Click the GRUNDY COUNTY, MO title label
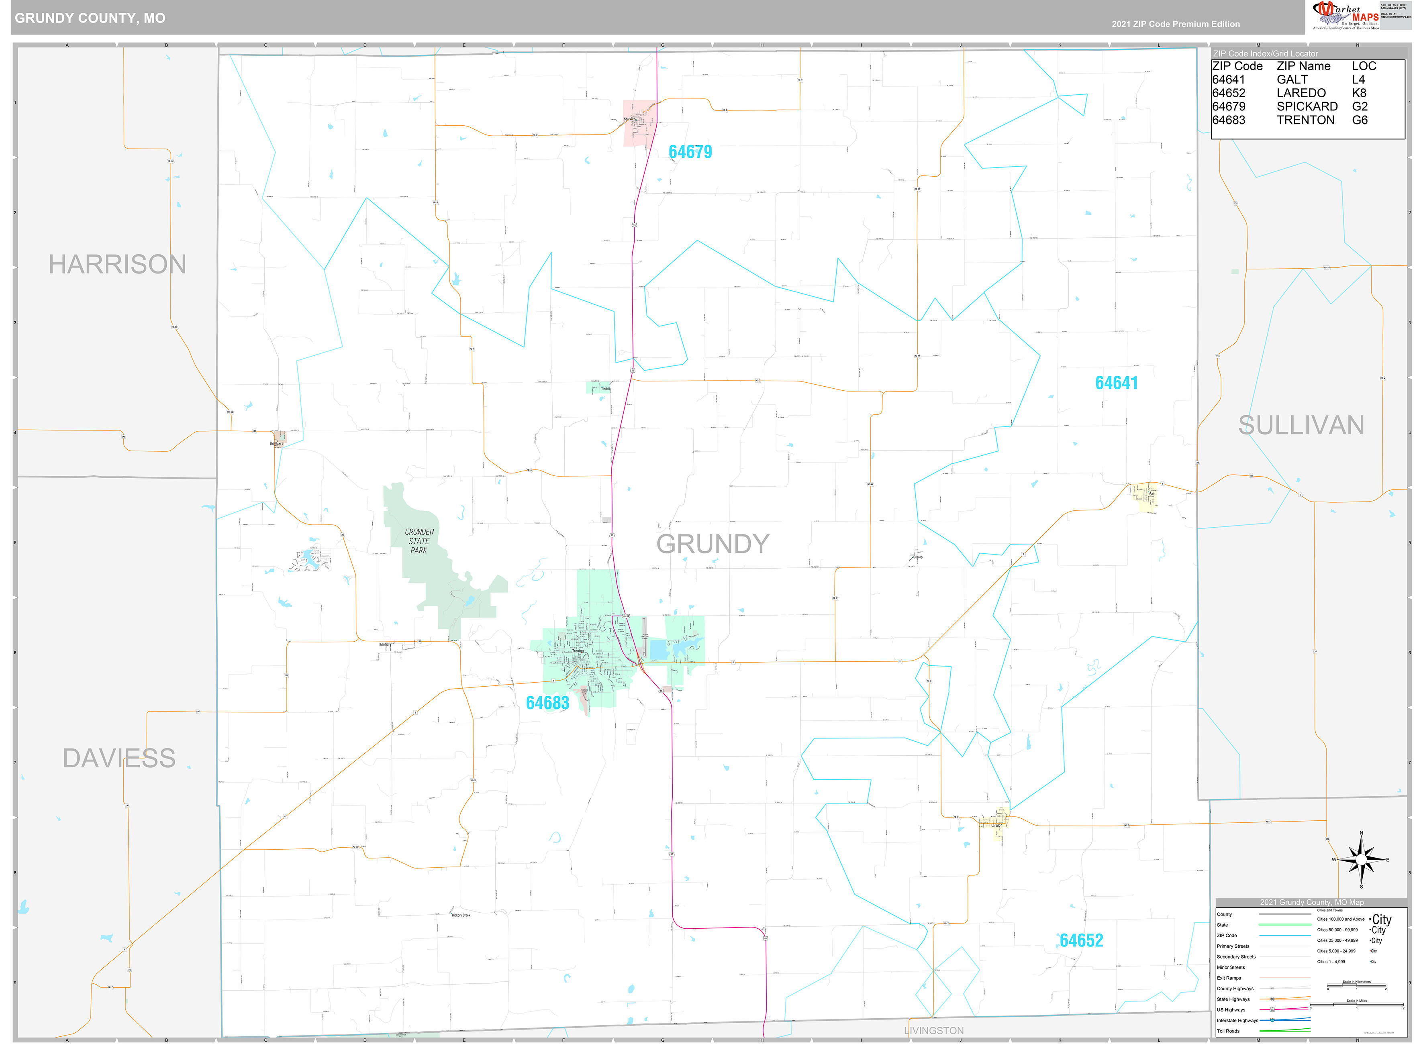The image size is (1419, 1044). [90, 18]
